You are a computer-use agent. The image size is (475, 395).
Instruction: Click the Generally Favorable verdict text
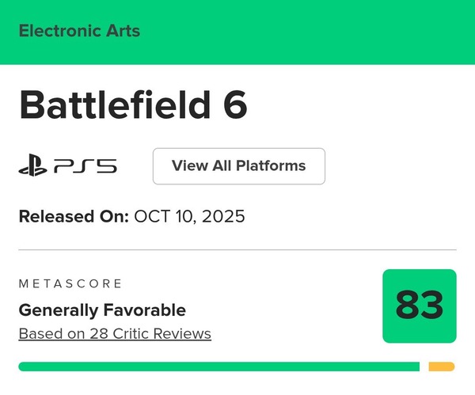[x=102, y=310]
